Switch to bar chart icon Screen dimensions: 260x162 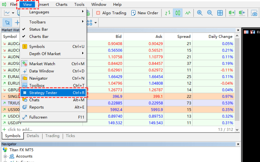coord(167,13)
